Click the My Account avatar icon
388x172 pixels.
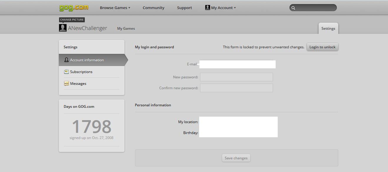(208, 8)
